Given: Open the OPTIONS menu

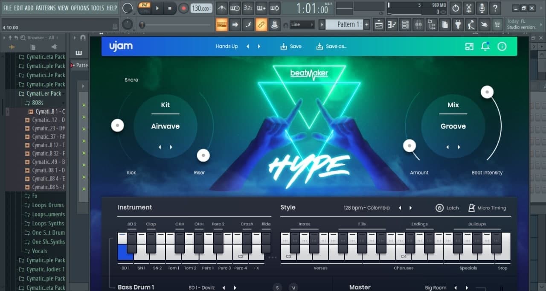Looking at the screenshot, I should [x=80, y=8].
